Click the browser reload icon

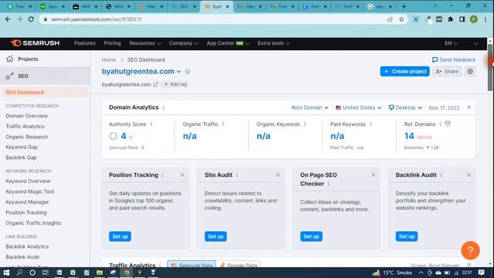31,19
